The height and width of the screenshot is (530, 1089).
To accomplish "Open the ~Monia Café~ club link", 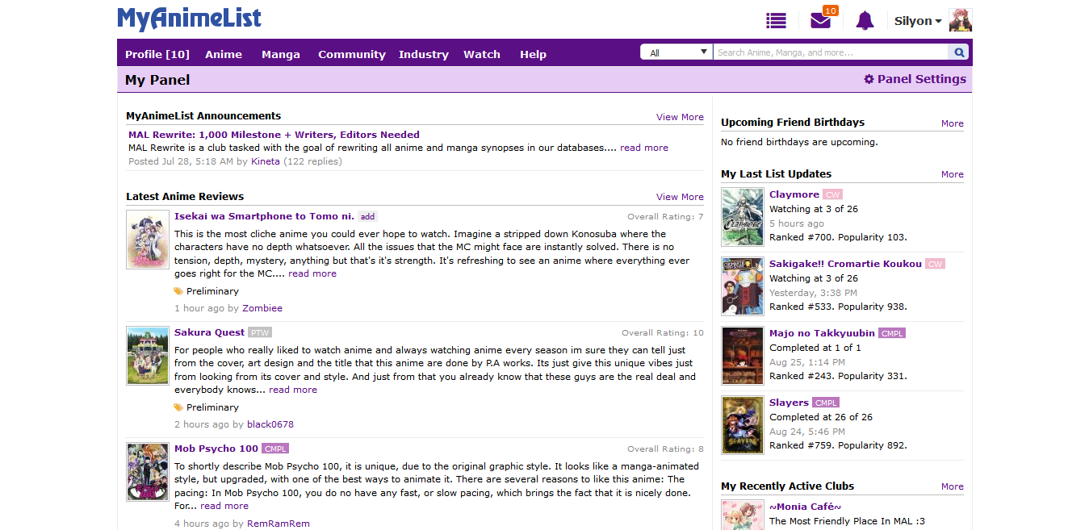I will (x=806, y=507).
